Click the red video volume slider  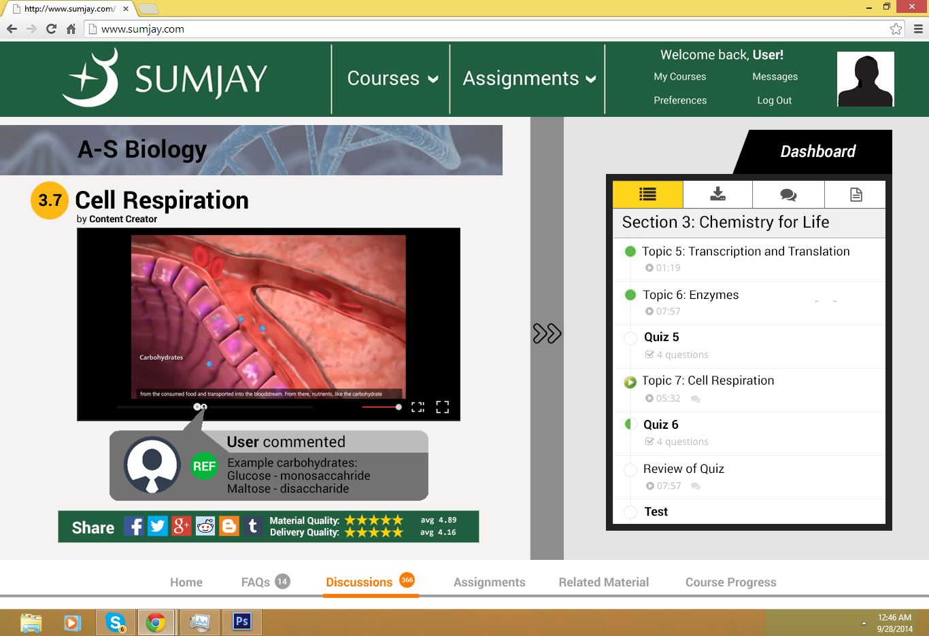[382, 407]
